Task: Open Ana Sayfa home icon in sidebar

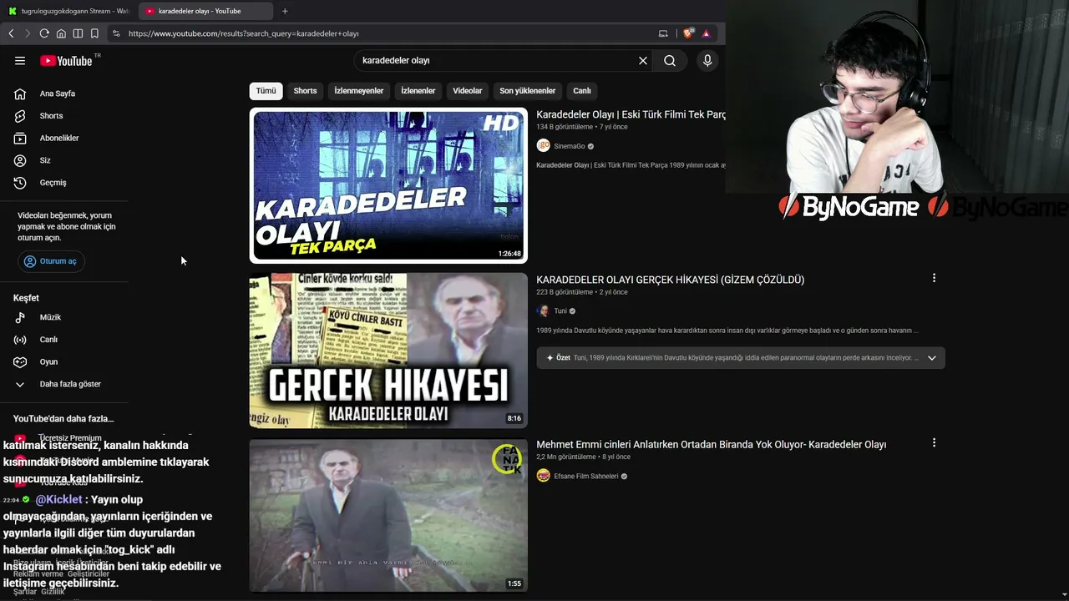Action: 20,93
